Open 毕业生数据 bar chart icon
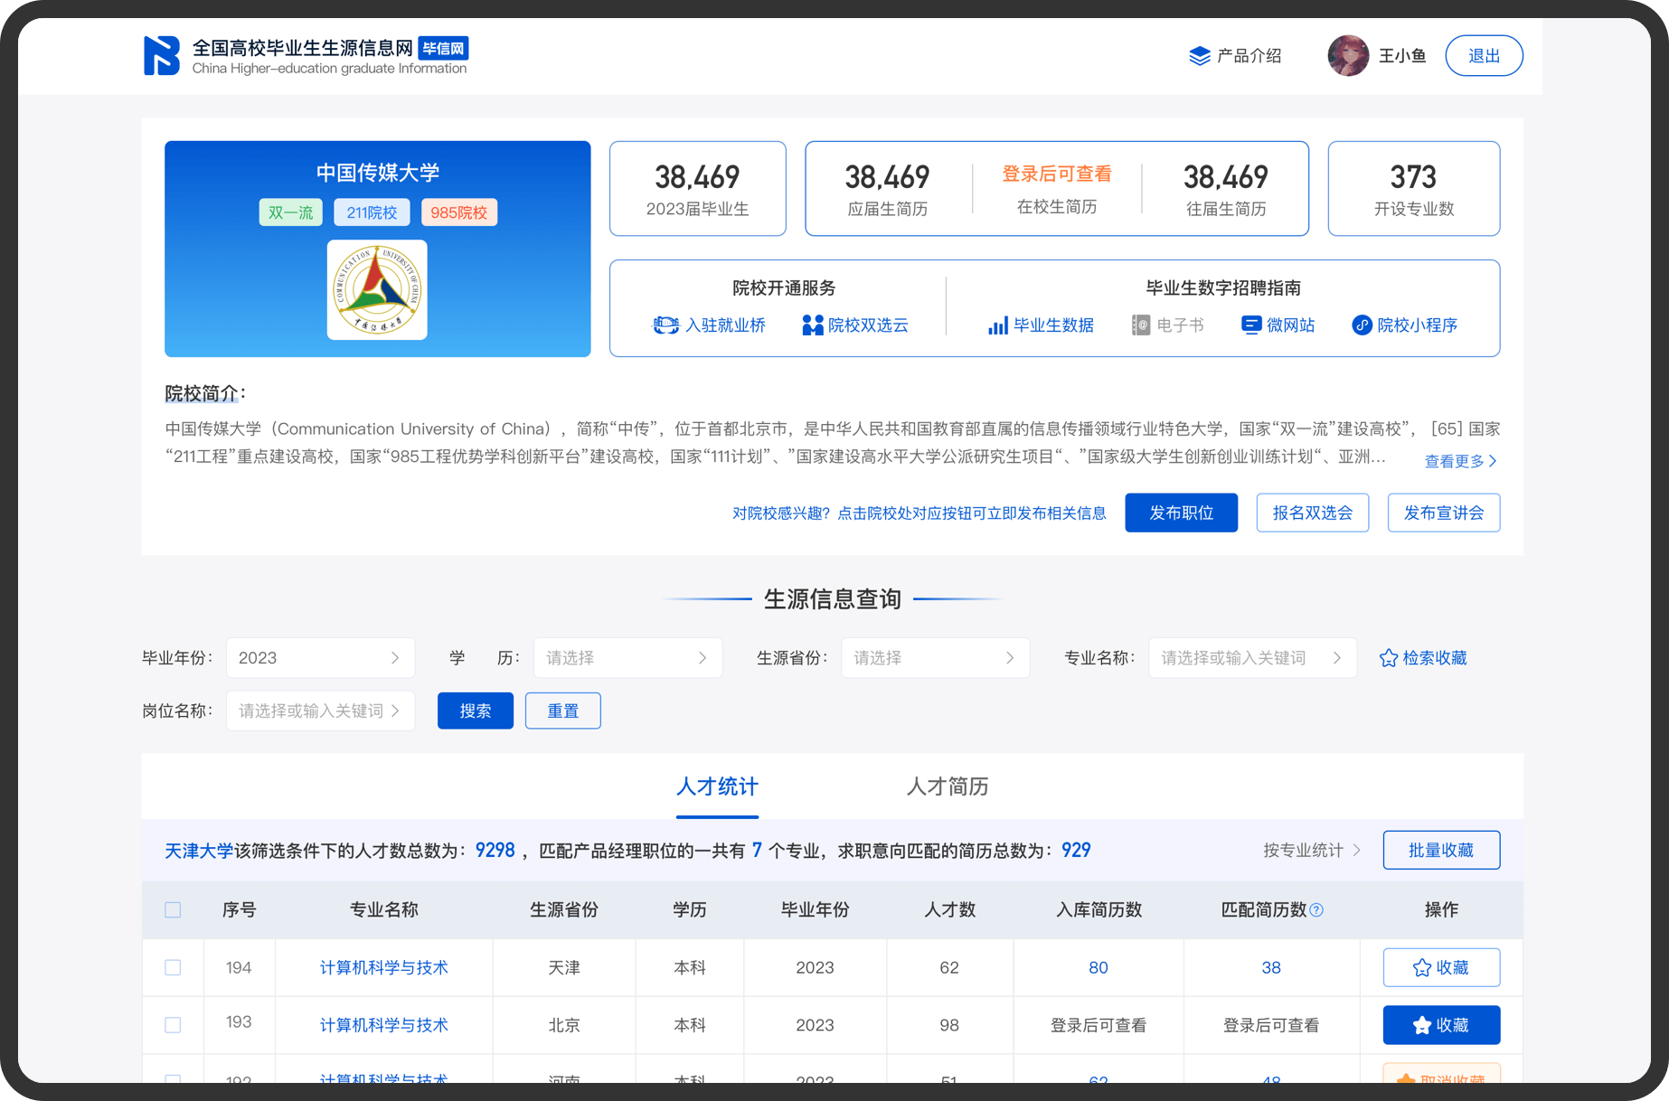Screen dimensions: 1669x1101 (997, 325)
